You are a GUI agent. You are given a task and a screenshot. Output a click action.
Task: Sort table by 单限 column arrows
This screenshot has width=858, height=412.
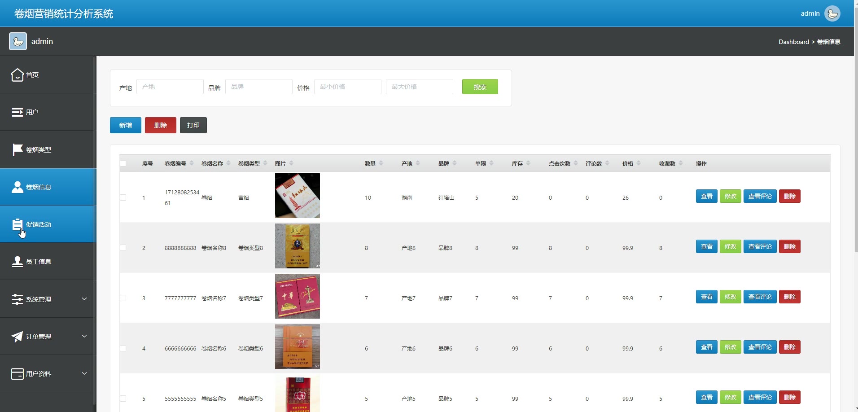[x=491, y=163]
